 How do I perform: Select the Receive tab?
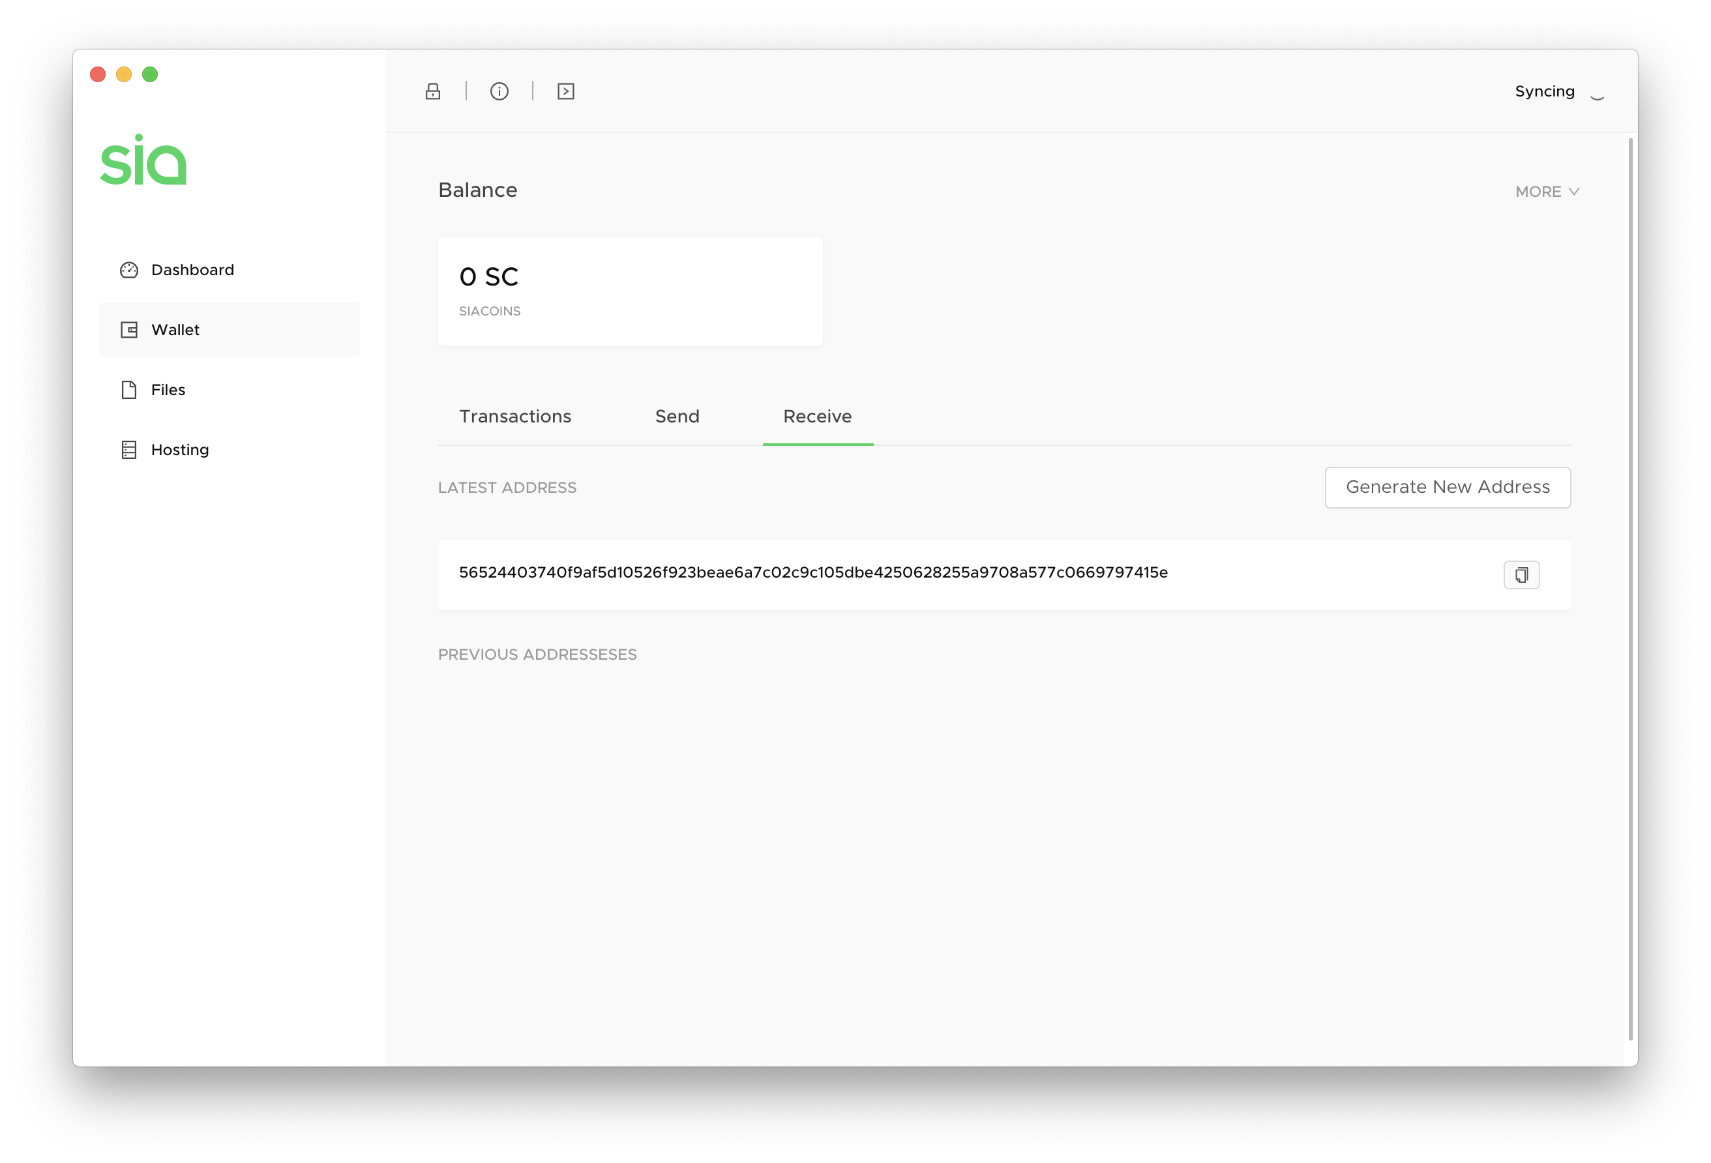pyautogui.click(x=817, y=417)
